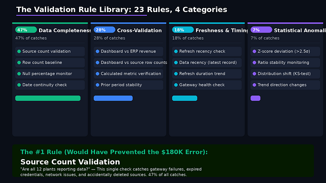Screen dimensions: 326x183
Task: Click the green dot beside Source count validation
Action: coord(19,52)
